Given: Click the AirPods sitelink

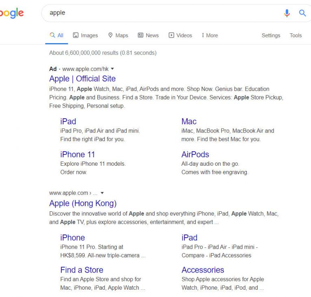Looking at the screenshot, I should pyautogui.click(x=195, y=154).
